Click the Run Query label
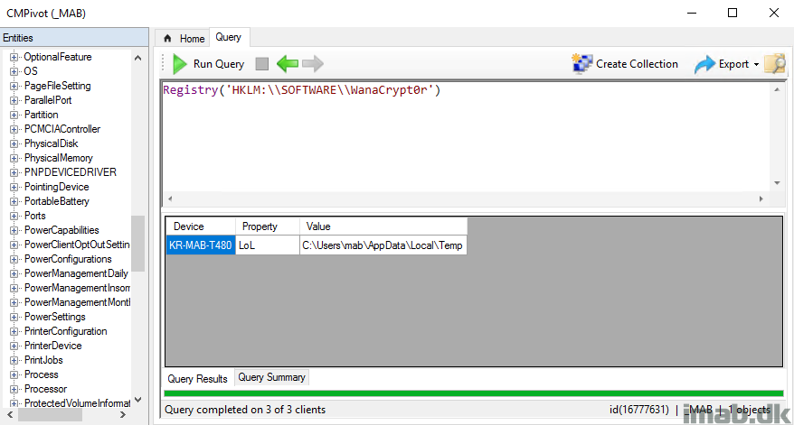This screenshot has width=794, height=425. pyautogui.click(x=219, y=64)
